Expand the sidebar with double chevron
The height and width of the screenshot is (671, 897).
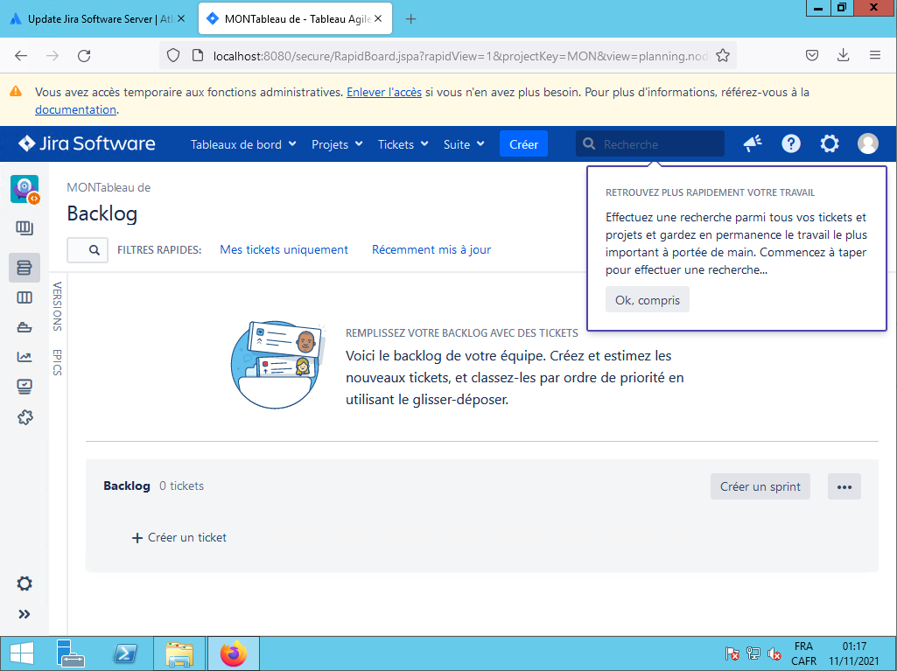click(x=25, y=614)
